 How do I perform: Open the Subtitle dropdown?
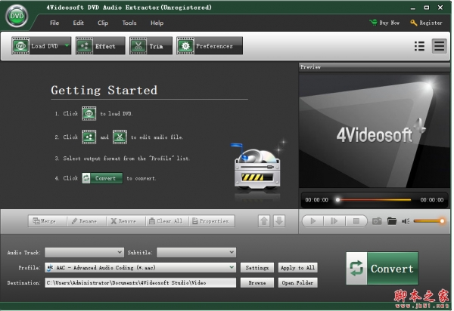click(x=196, y=252)
